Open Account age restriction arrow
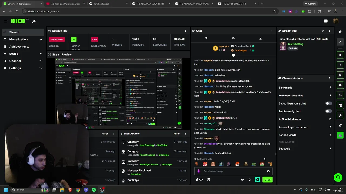 [330, 127]
